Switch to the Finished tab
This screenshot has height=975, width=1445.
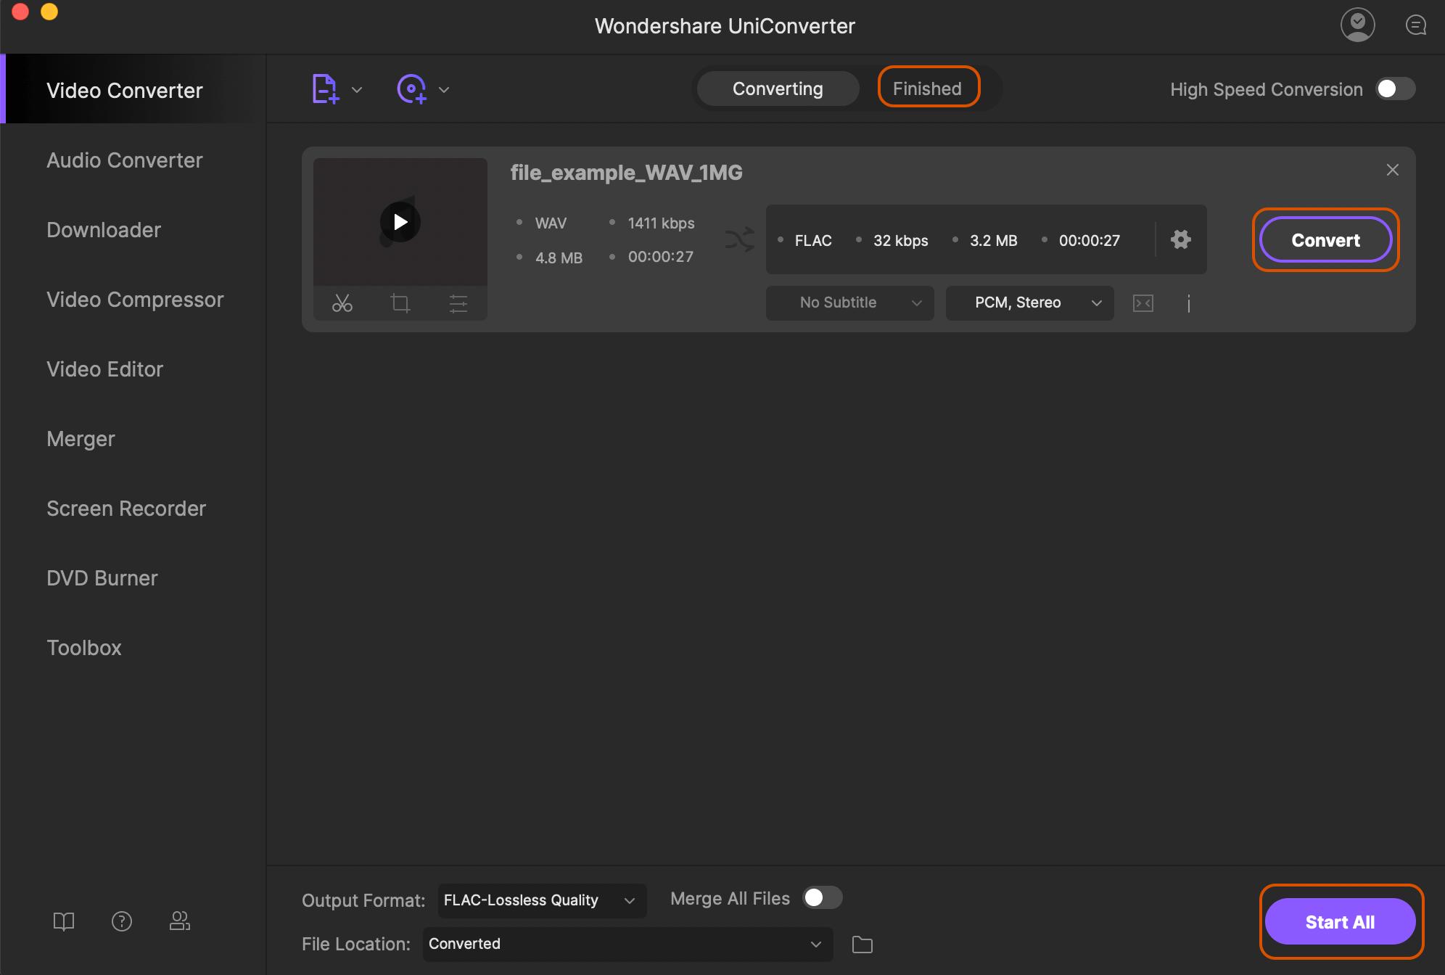pyautogui.click(x=927, y=89)
